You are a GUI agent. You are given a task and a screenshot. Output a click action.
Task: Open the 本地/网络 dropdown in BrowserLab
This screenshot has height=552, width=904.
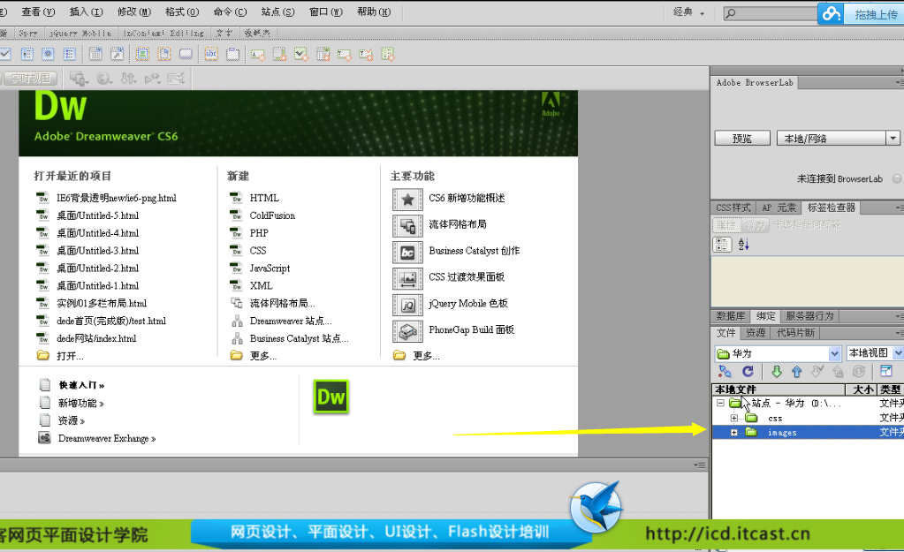(893, 139)
